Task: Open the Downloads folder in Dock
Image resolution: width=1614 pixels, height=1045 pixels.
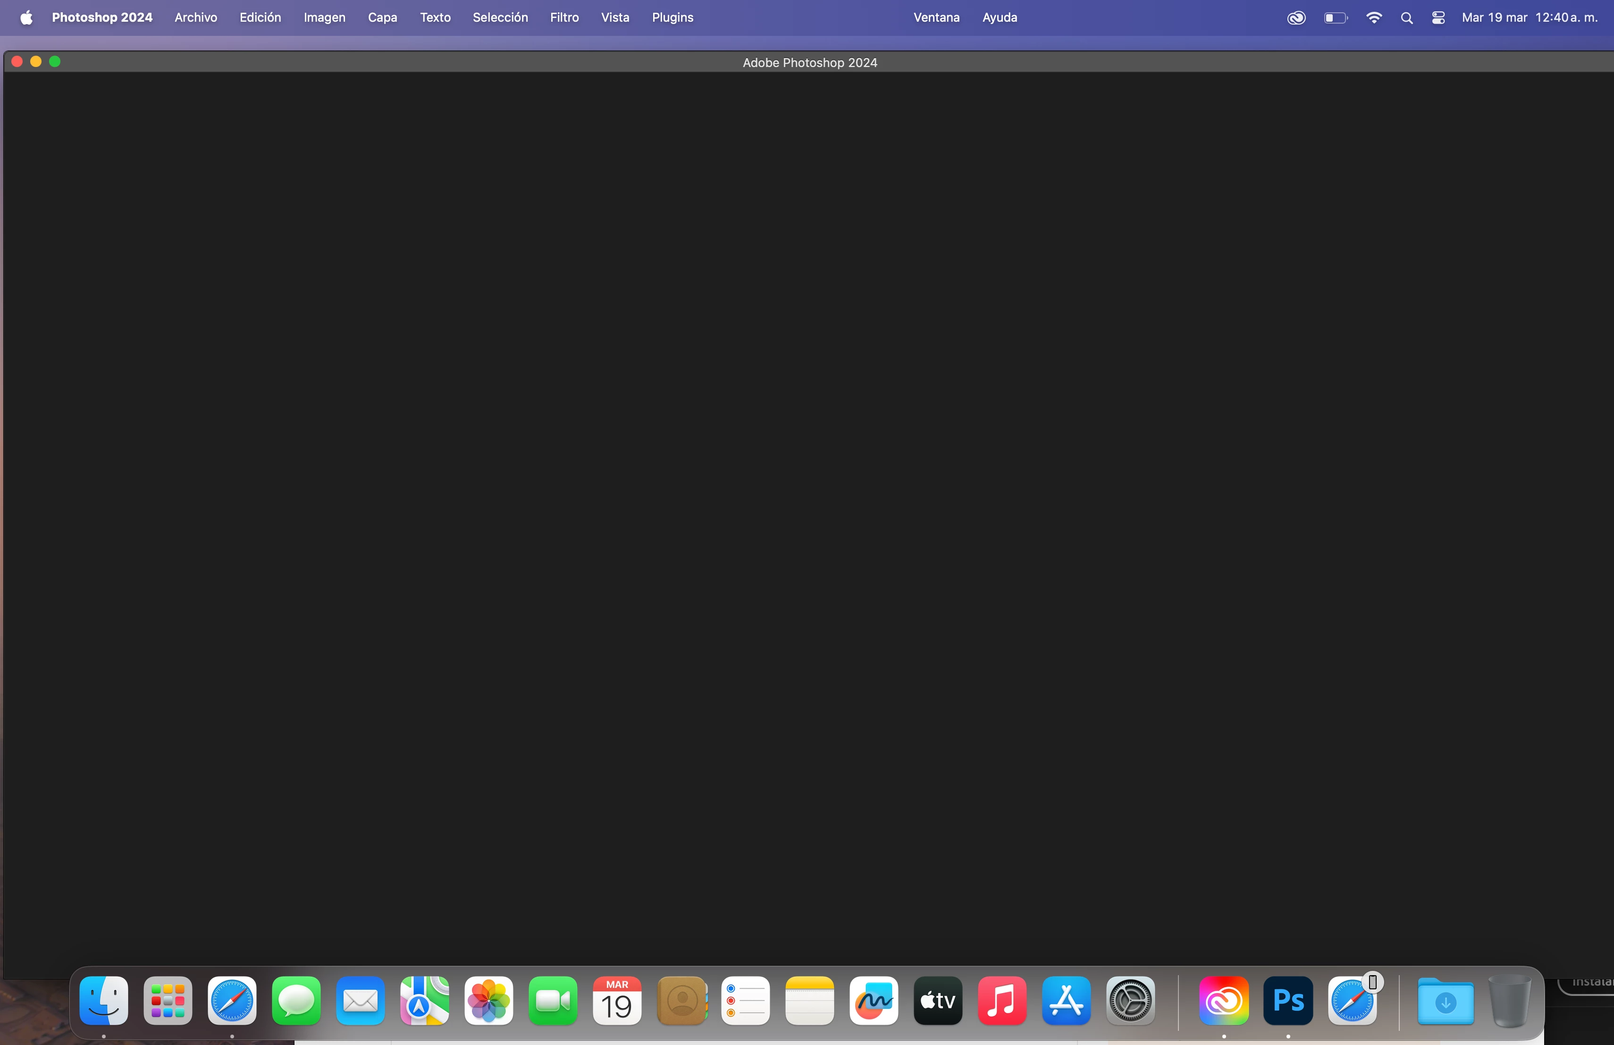Action: (x=1445, y=1000)
